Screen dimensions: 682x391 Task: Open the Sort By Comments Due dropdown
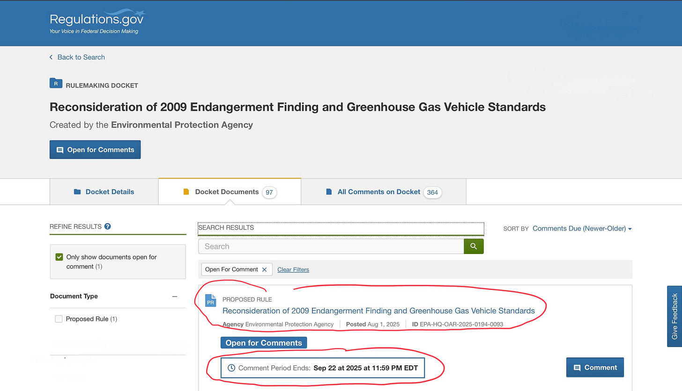coord(582,229)
